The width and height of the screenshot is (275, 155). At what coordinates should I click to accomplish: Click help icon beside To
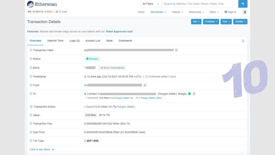tap(31, 94)
